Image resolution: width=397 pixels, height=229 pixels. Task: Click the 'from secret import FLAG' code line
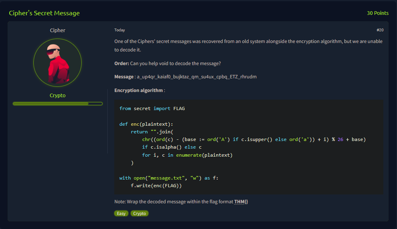click(152, 108)
